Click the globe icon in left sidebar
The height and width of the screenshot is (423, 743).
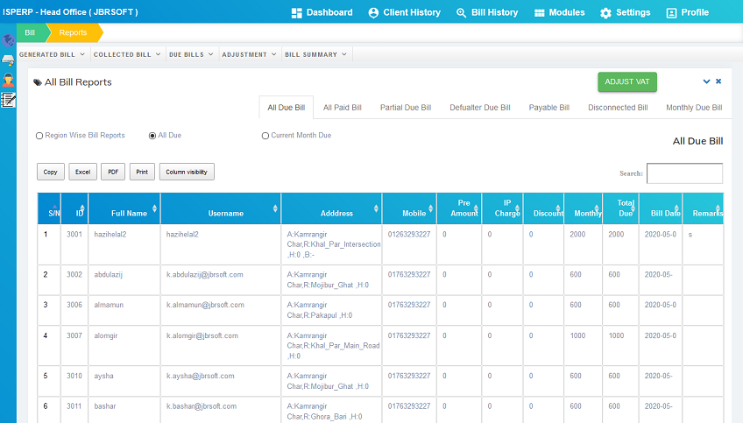click(x=8, y=41)
